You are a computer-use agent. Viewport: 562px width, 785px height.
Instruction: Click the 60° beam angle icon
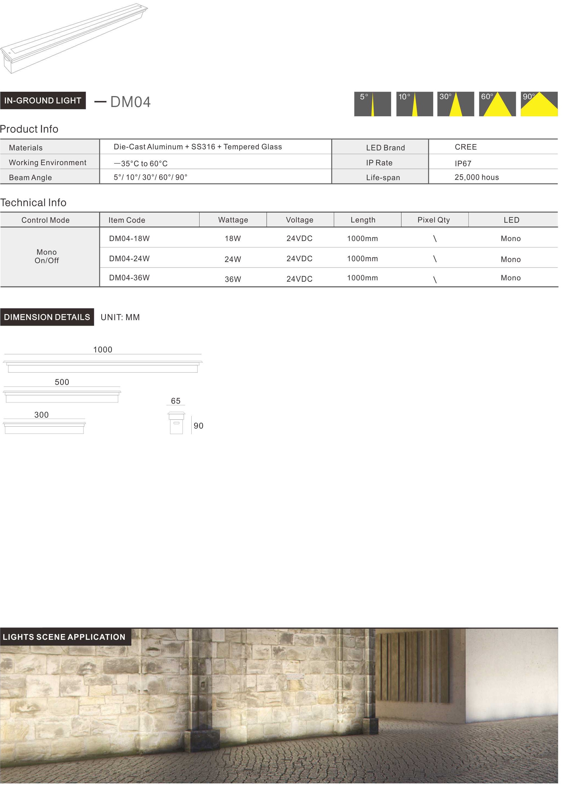click(497, 104)
